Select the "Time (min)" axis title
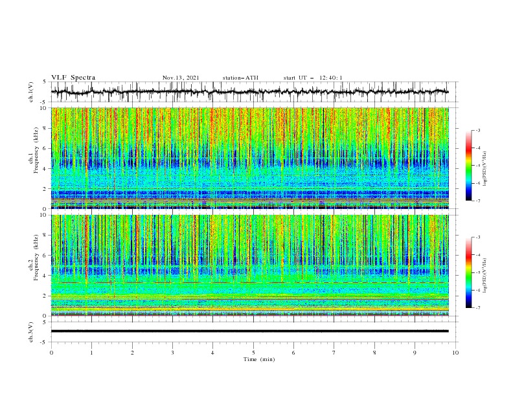The width and height of the screenshot is (513, 396). (x=259, y=359)
